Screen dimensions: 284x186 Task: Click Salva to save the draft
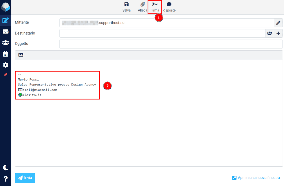pyautogui.click(x=126, y=7)
